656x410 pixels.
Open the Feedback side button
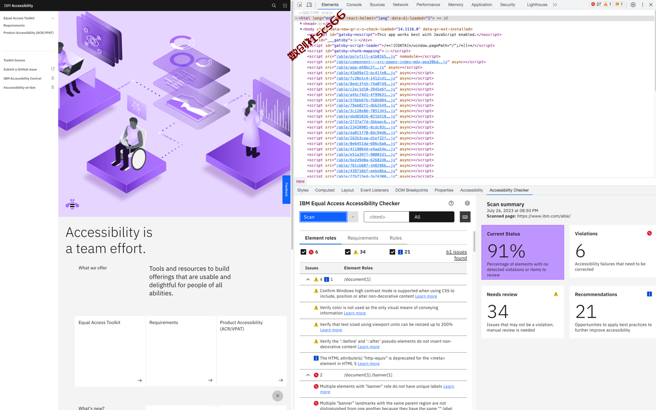(x=286, y=190)
